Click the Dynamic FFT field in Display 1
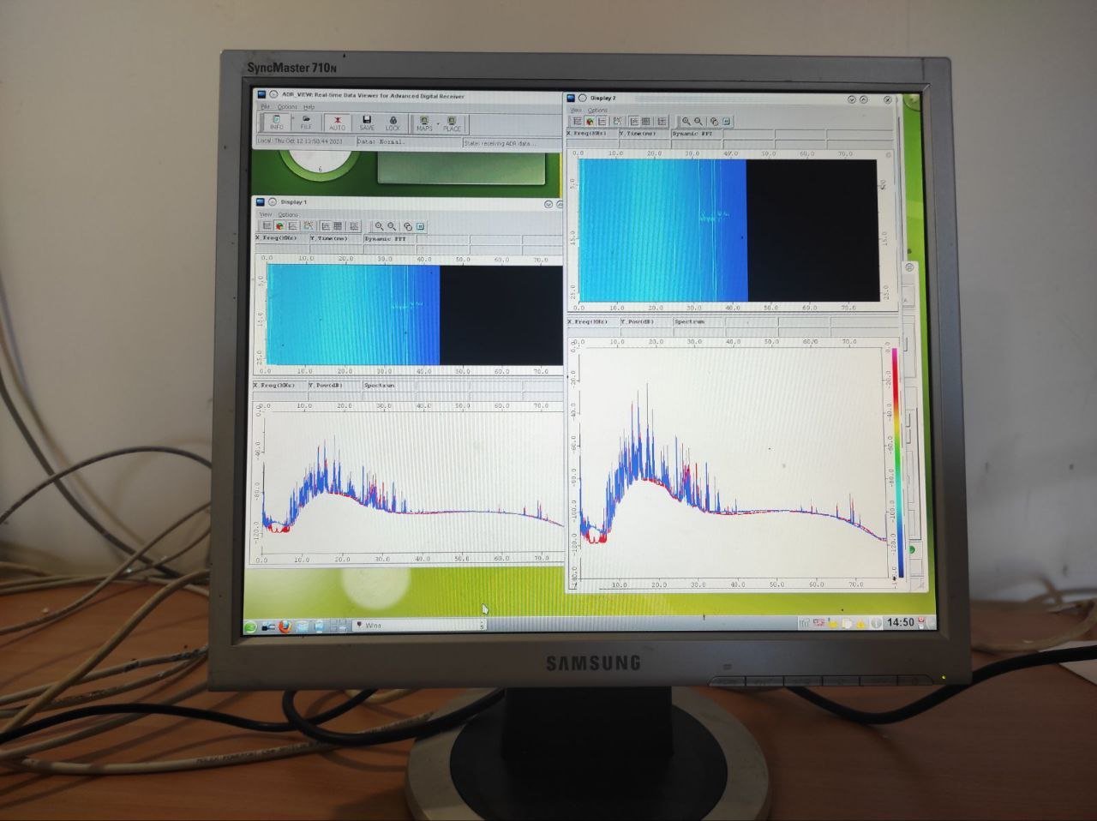 390,238
